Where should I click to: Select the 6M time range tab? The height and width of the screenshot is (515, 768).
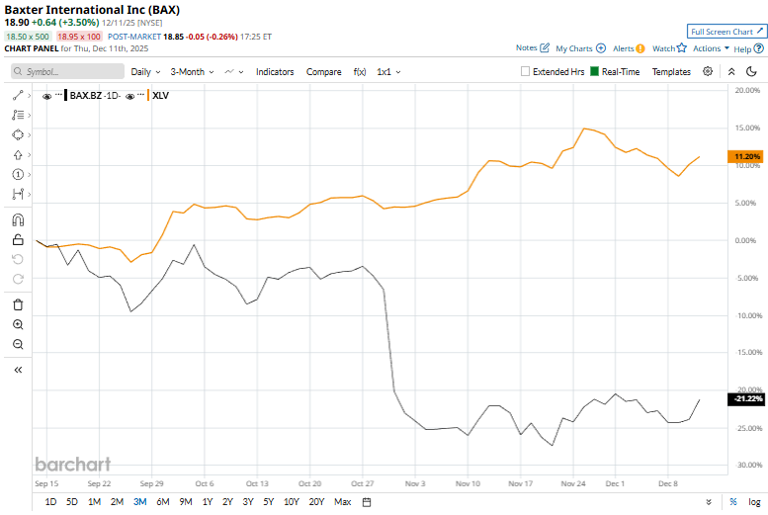pos(162,502)
